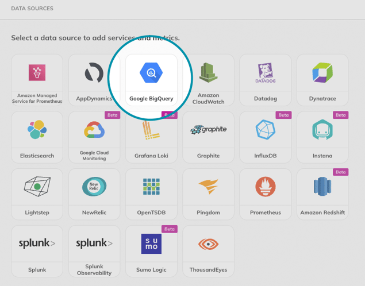Click the Pingdom label text
Viewport: 365px width, 286px height.
(208, 212)
